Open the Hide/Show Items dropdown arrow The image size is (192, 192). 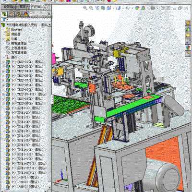pyautogui.click(x=132, y=8)
